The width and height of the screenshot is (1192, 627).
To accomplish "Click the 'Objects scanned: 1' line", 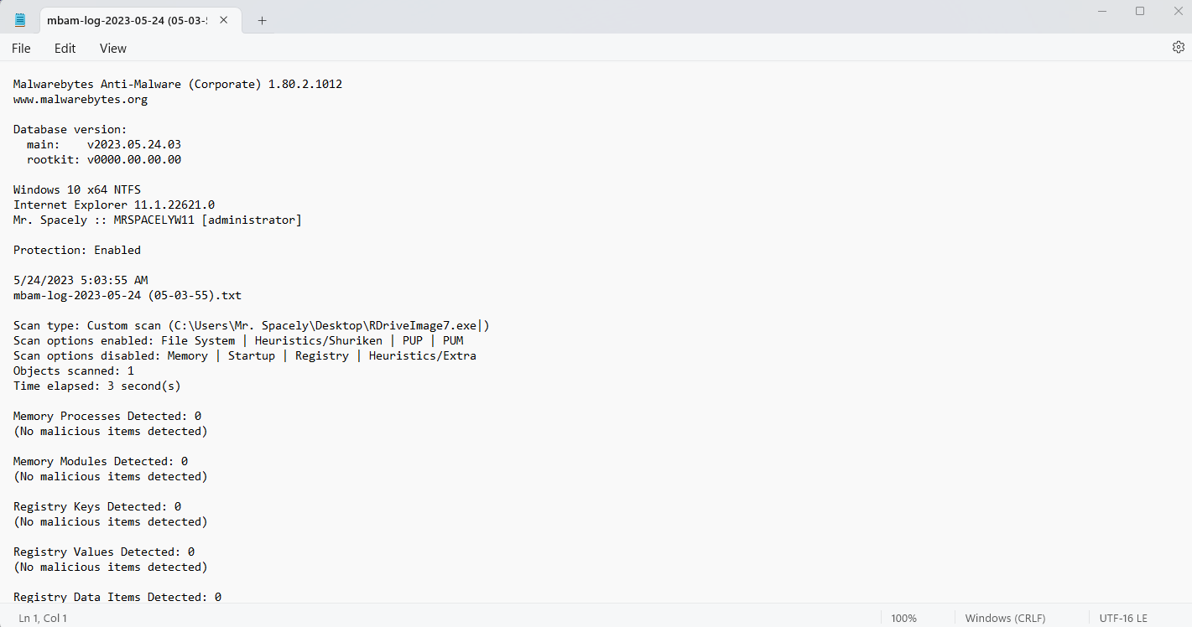I will coord(74,371).
